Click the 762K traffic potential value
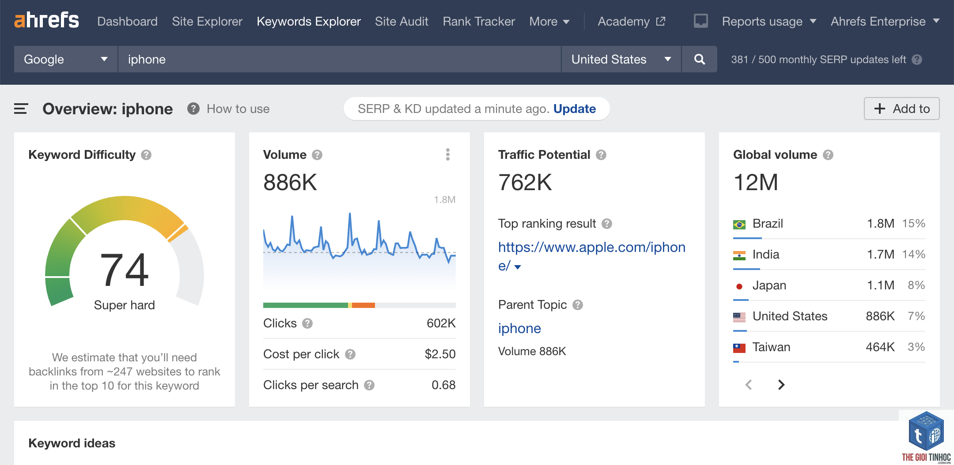This screenshot has height=465, width=954. pos(525,182)
